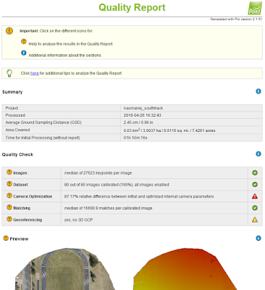Open the Summary section info icon

click(258, 91)
